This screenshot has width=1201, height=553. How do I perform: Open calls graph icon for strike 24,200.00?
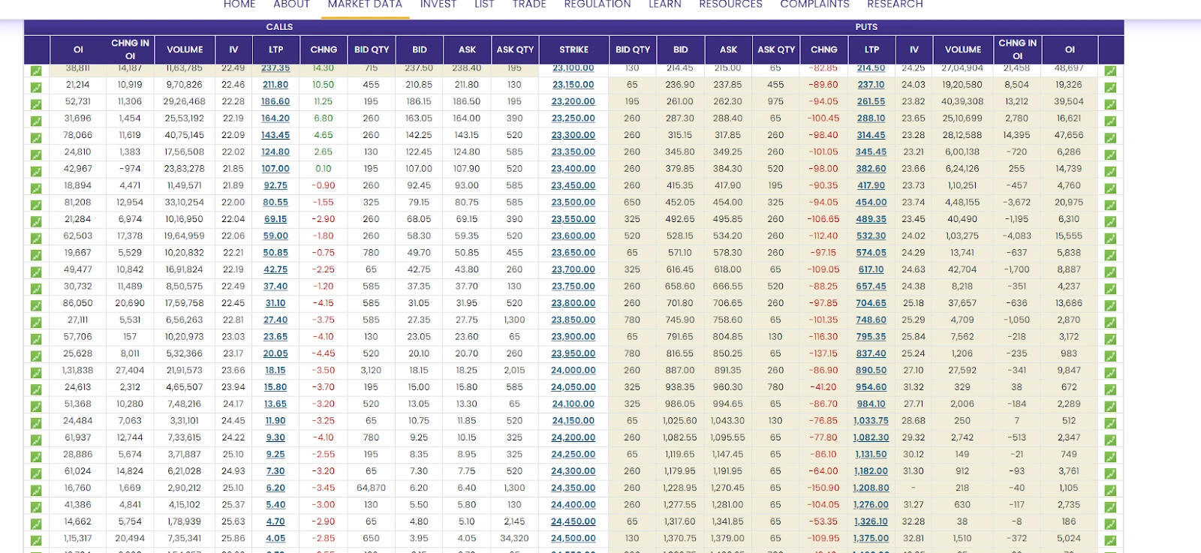[36, 440]
